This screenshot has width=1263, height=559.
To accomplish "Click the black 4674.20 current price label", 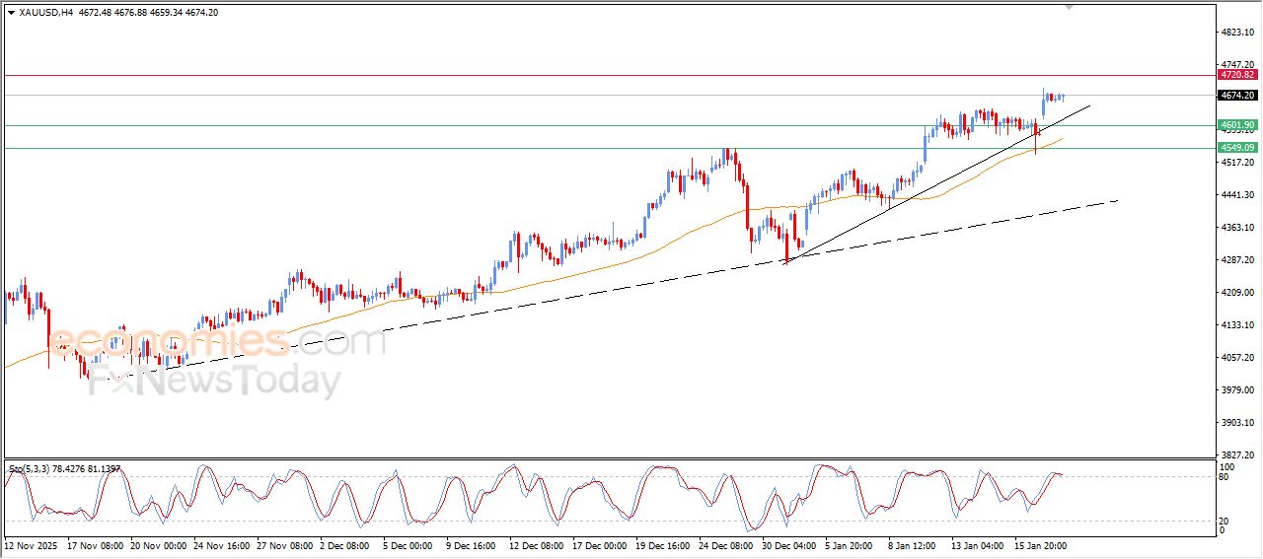I will 1236,96.
